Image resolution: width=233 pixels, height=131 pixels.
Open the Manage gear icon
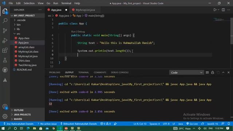click(x=5, y=116)
